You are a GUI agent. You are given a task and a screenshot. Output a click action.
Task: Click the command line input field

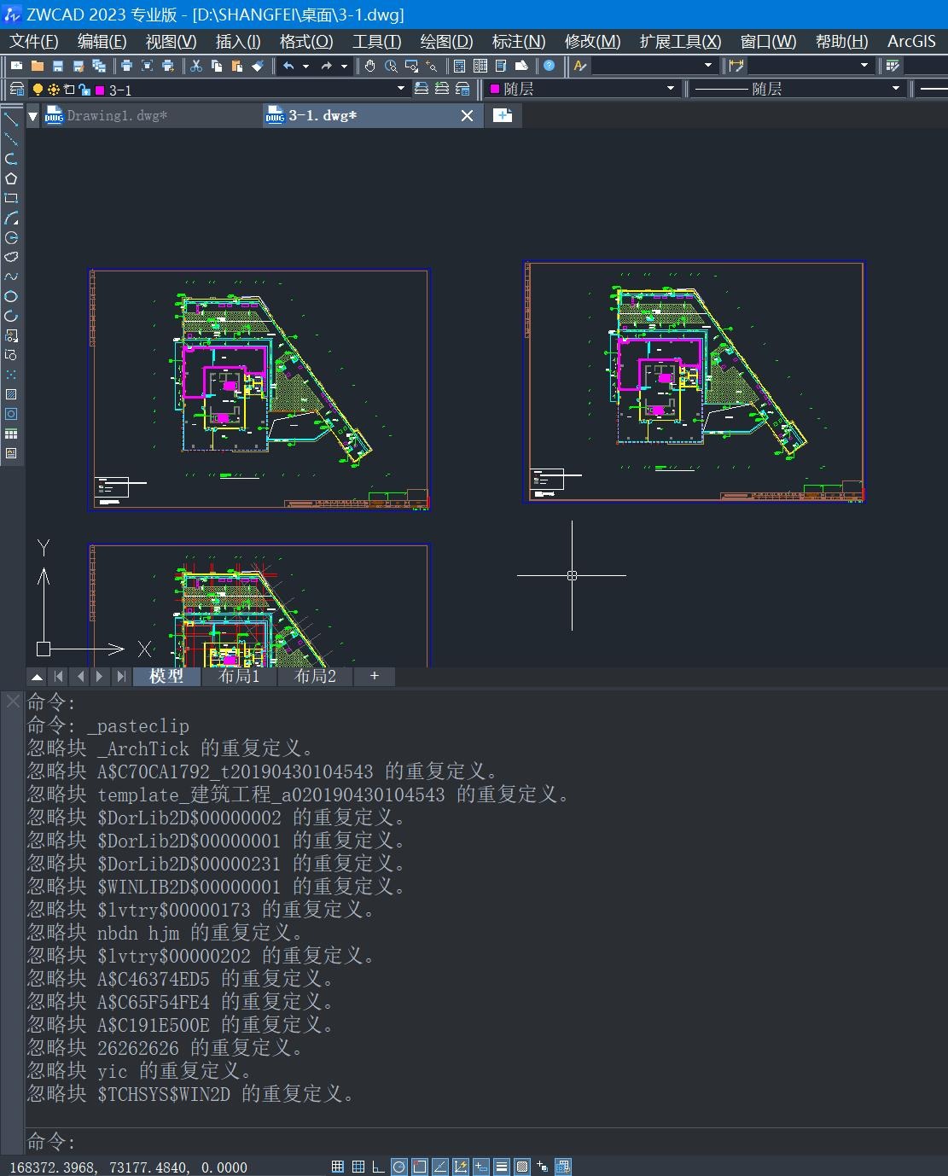click(486, 1141)
